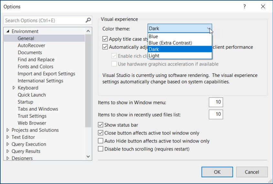Click the search magnifier icon
273x184 pixels.
[88, 20]
